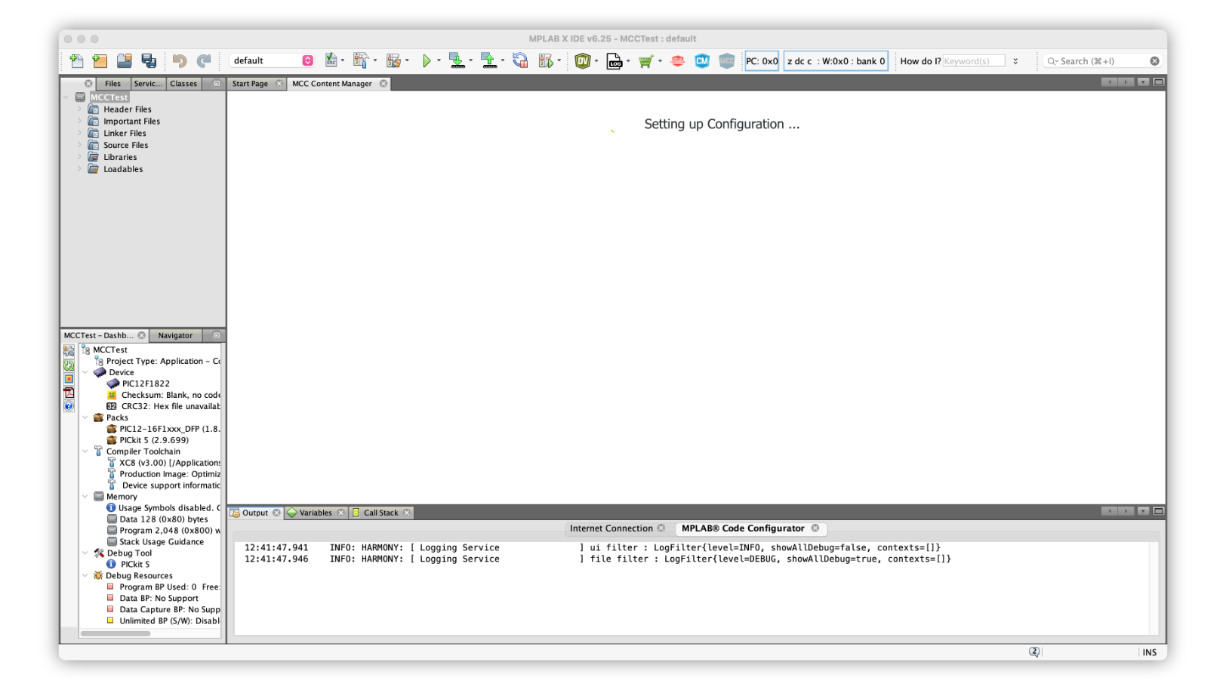Switch to the Files tab
The width and height of the screenshot is (1226, 690).
(112, 84)
